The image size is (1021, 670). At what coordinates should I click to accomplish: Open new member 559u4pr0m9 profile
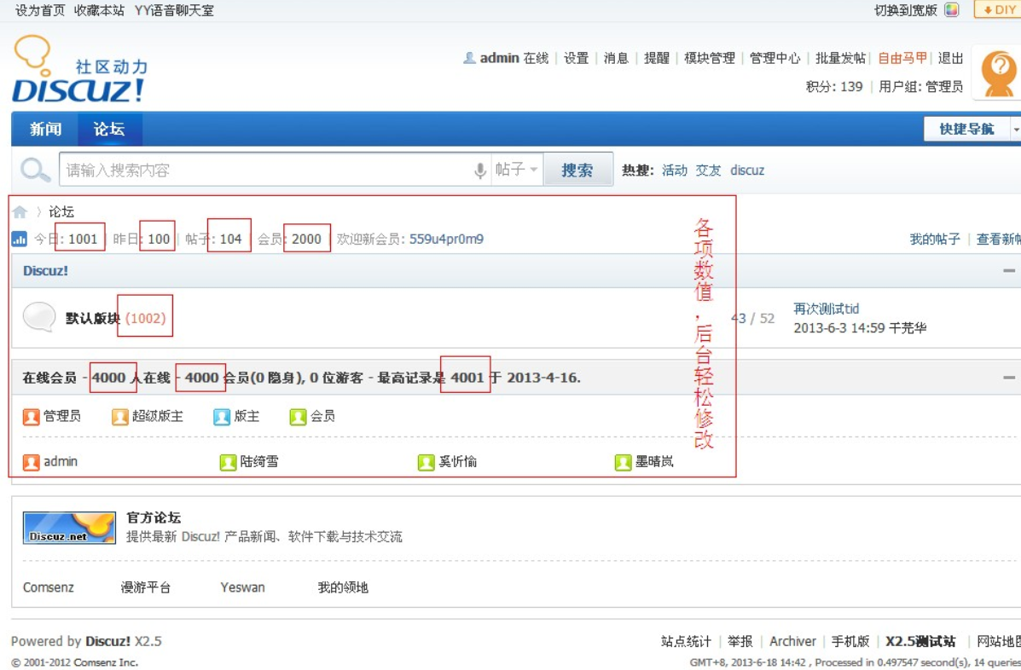[446, 240]
